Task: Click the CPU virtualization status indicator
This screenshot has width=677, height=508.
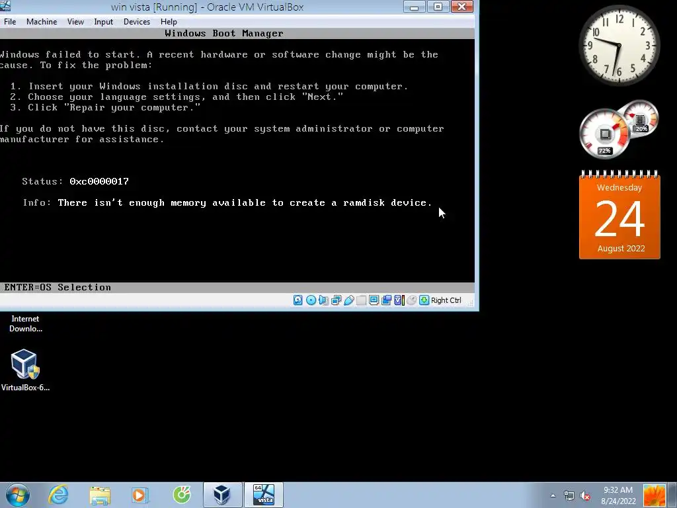Action: coord(399,300)
